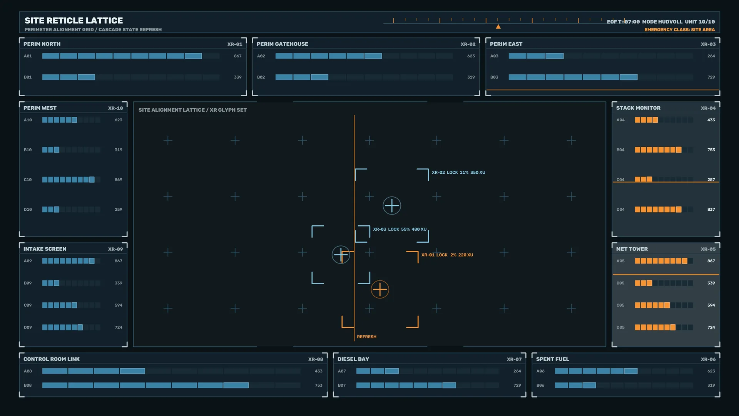Click value 753 in the STACK MONITOR B04 row

pyautogui.click(x=711, y=150)
